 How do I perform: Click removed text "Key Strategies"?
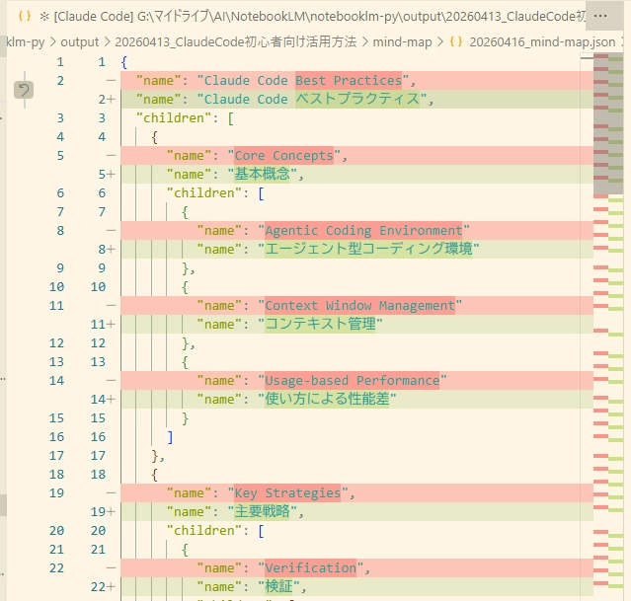[x=287, y=492]
